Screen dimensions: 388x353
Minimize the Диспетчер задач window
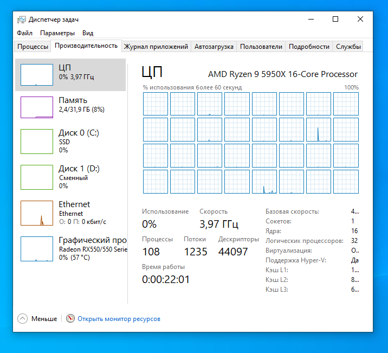311,20
